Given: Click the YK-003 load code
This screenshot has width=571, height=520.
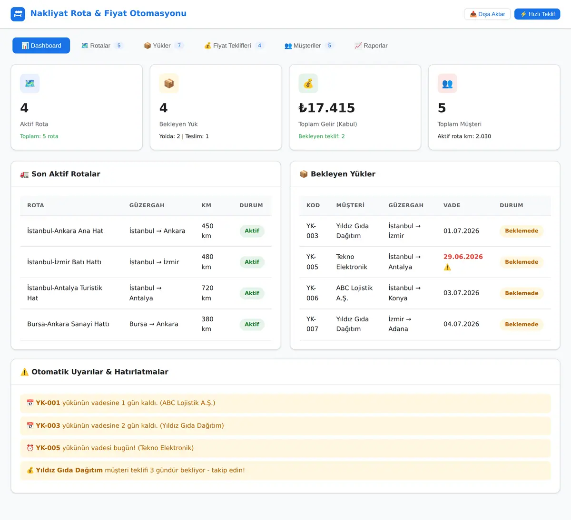Looking at the screenshot, I should (x=312, y=231).
